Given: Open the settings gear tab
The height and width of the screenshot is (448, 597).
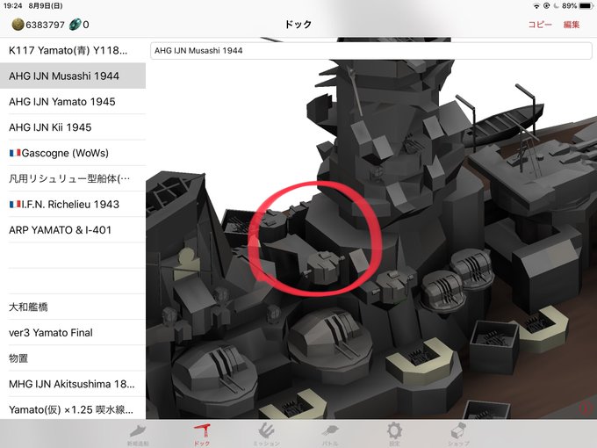Looking at the screenshot, I should [394, 434].
